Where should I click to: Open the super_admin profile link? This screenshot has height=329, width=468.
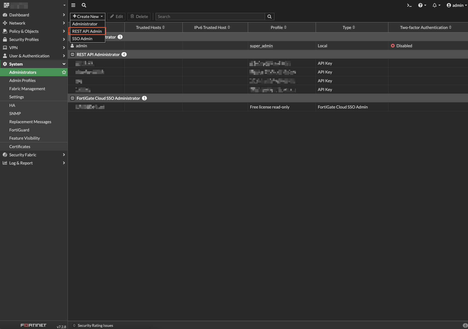(x=261, y=46)
